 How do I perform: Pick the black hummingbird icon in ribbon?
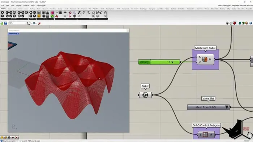click(x=79, y=12)
